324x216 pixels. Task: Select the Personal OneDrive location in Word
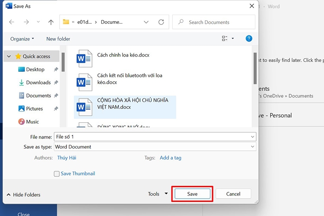pos(276,115)
